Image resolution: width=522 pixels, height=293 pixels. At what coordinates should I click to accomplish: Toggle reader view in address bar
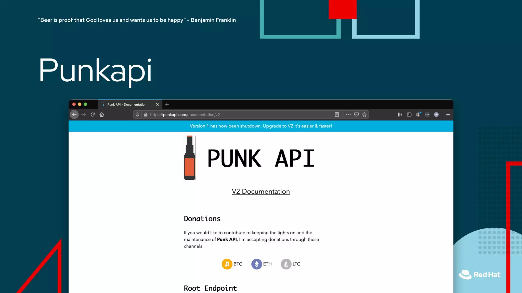pyautogui.click(x=337, y=115)
